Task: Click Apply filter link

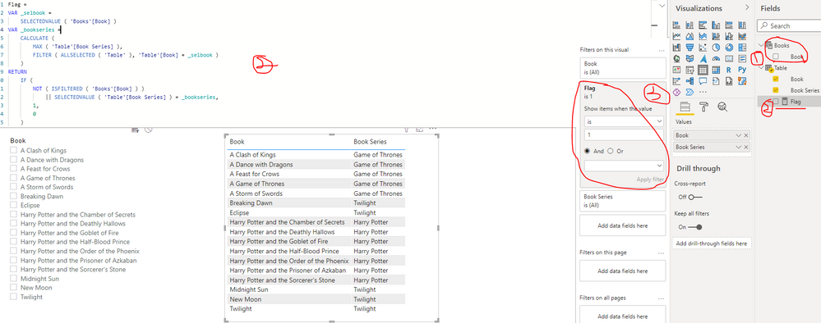Action: pyautogui.click(x=650, y=180)
